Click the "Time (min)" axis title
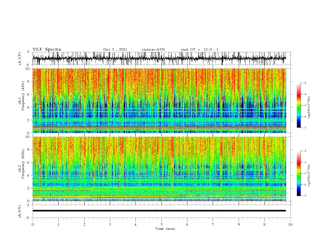This screenshot has height=252, width=327. (165, 229)
